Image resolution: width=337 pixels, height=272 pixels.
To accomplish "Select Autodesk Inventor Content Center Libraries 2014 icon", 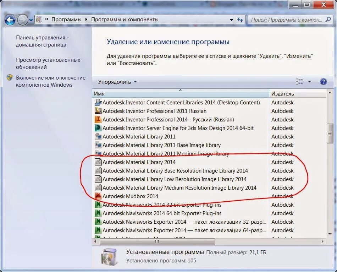I will coord(98,102).
